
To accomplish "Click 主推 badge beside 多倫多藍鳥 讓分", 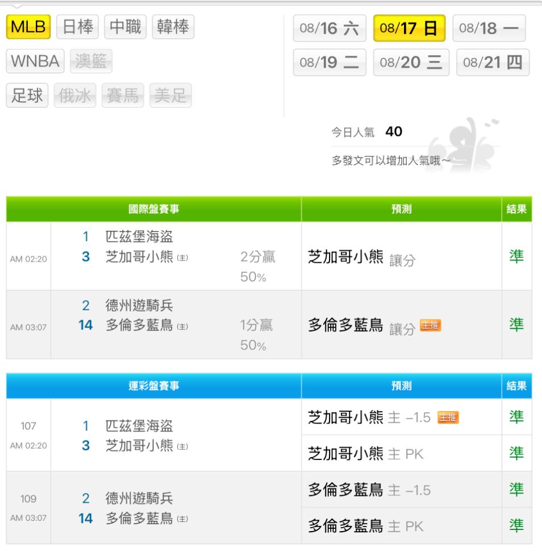I will 430,325.
